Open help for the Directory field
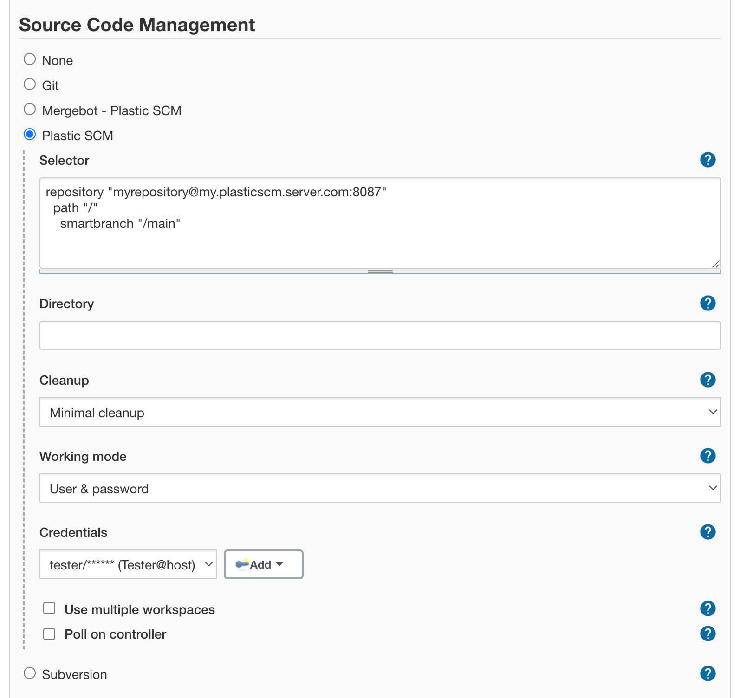This screenshot has width=740, height=698. tap(708, 303)
